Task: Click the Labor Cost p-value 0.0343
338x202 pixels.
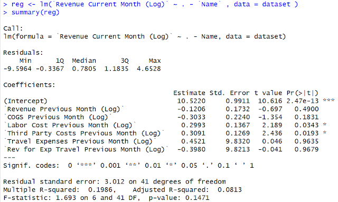Action: (306, 126)
